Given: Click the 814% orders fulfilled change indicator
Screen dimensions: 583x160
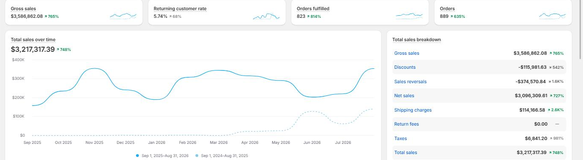Looking at the screenshot, I should (x=314, y=17).
